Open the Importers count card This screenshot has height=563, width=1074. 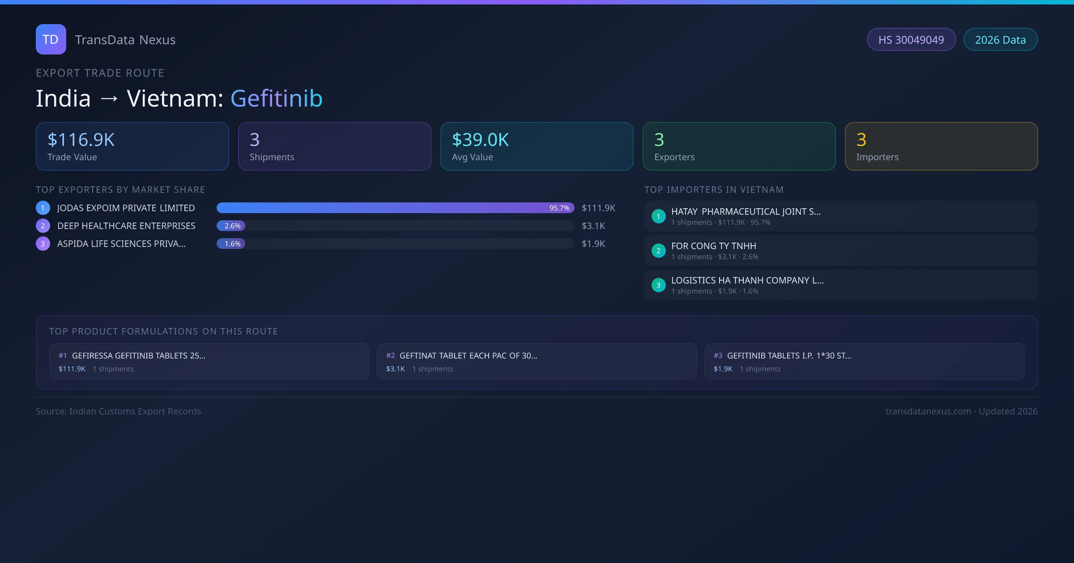tap(941, 147)
